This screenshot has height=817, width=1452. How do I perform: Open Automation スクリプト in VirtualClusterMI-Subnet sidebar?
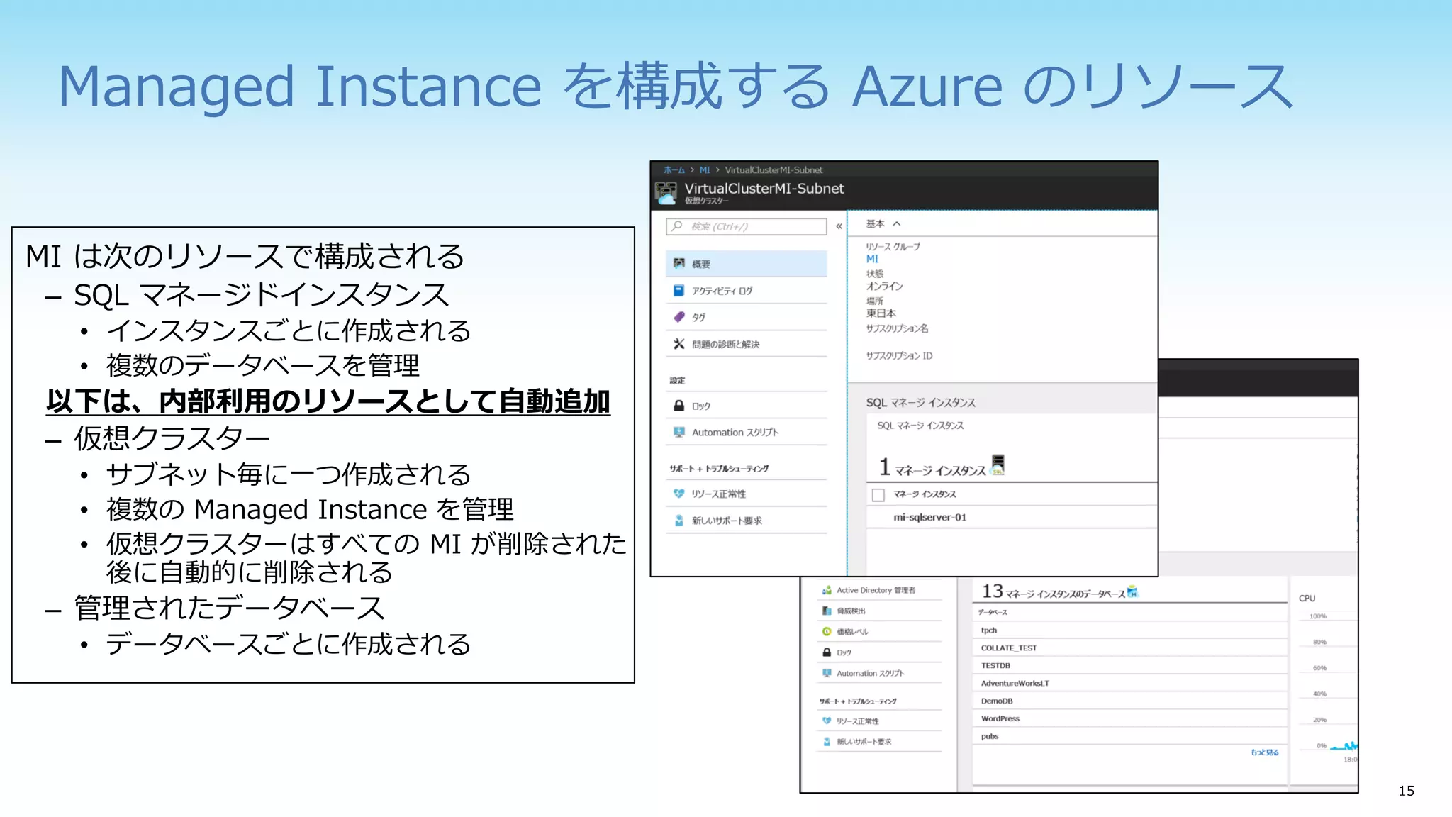pyautogui.click(x=747, y=432)
